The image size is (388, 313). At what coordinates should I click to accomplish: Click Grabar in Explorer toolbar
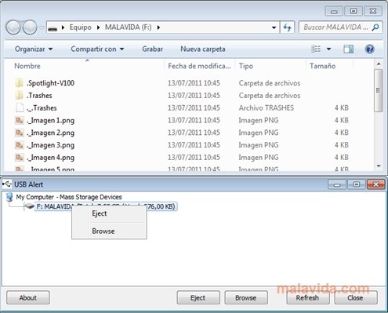[153, 49]
